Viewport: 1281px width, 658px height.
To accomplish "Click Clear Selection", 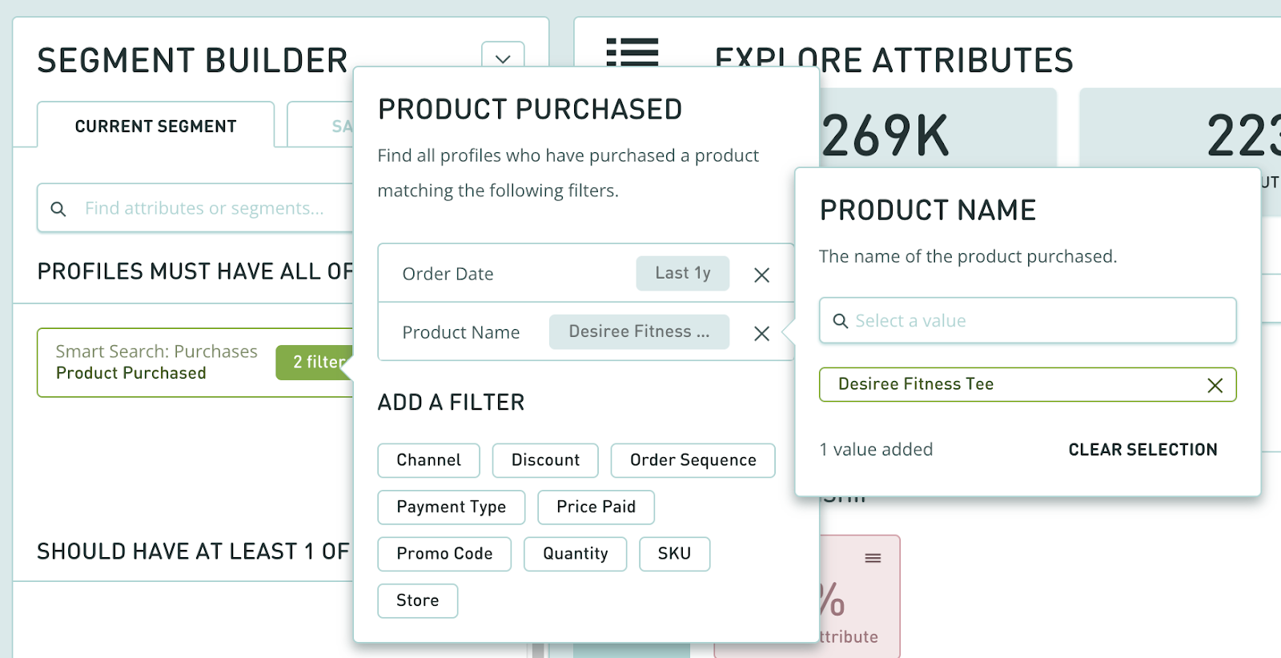I will point(1142,450).
